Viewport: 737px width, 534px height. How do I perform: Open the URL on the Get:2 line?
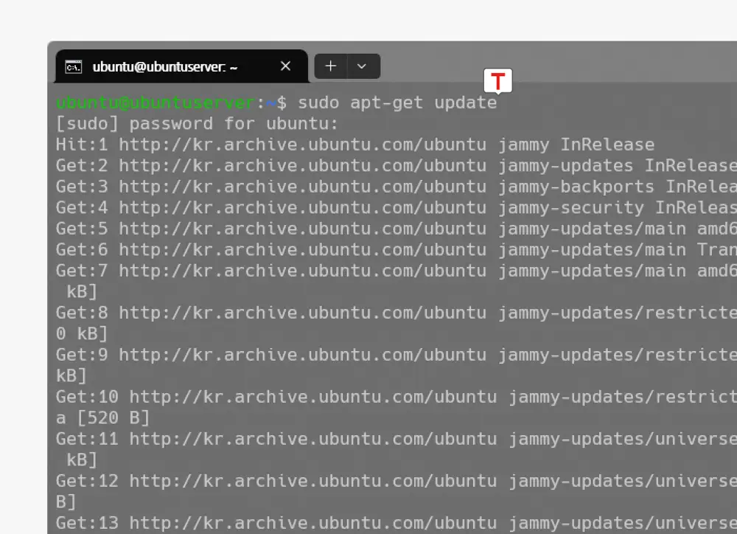[302, 166]
